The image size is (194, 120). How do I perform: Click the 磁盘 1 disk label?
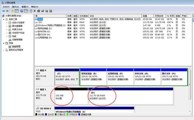coord(43,90)
